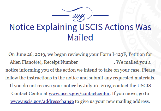Select the 'June 26, 2019' date text

(30, 55)
